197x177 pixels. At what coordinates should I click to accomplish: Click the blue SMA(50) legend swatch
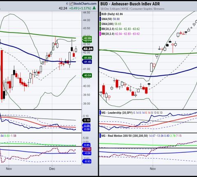coord(100,19)
